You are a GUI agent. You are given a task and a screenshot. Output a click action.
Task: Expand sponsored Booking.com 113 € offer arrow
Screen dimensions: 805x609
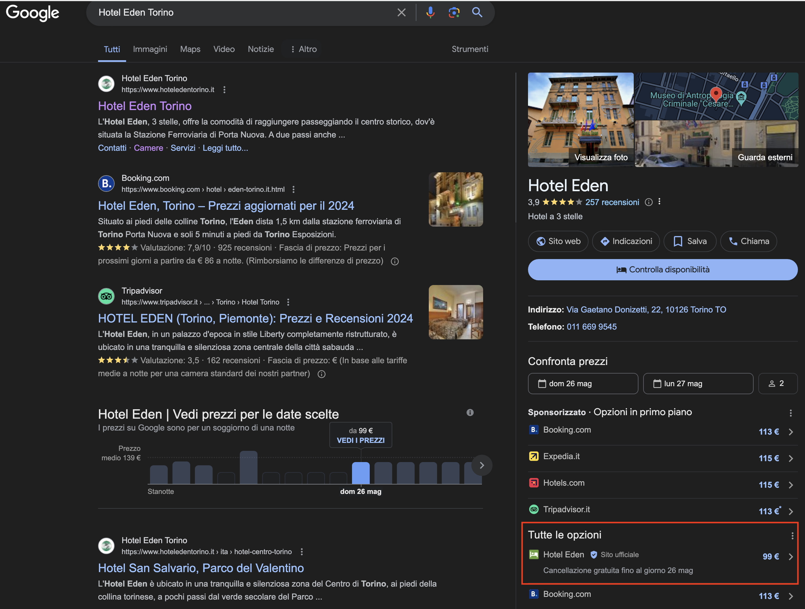[791, 432]
